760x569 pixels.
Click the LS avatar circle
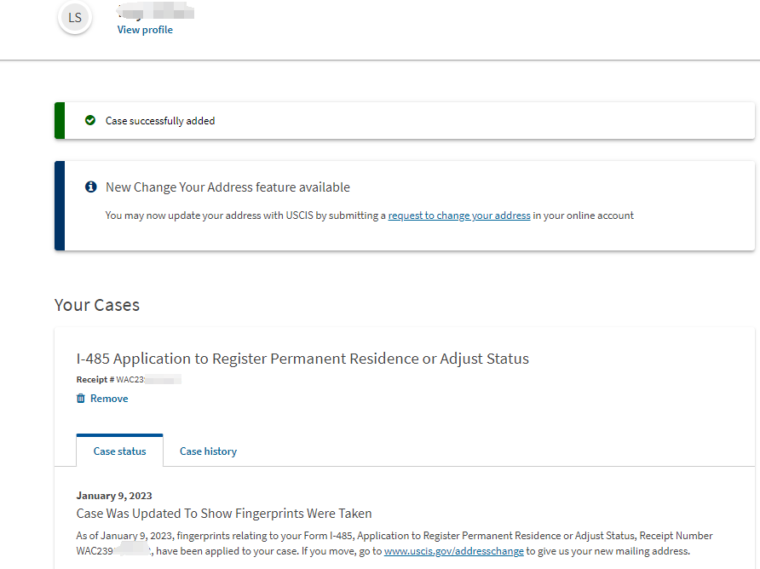(75, 18)
